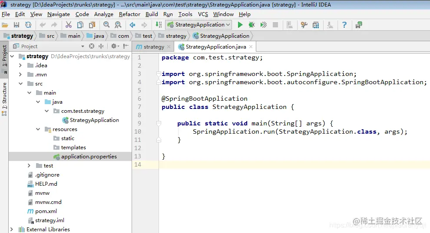Close the strategy editor tab

point(169,47)
